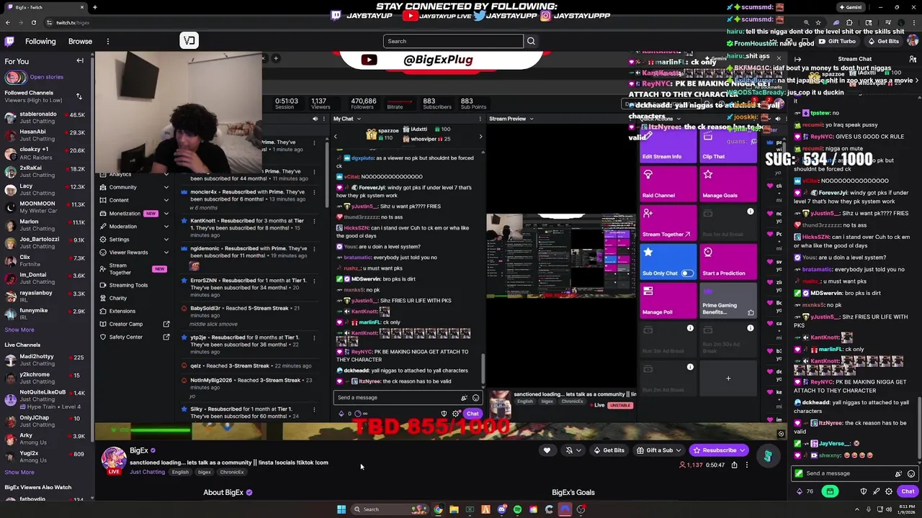922x518 pixels.
Task: Click the purple Chat send button in Stream Chat
Action: 907,491
